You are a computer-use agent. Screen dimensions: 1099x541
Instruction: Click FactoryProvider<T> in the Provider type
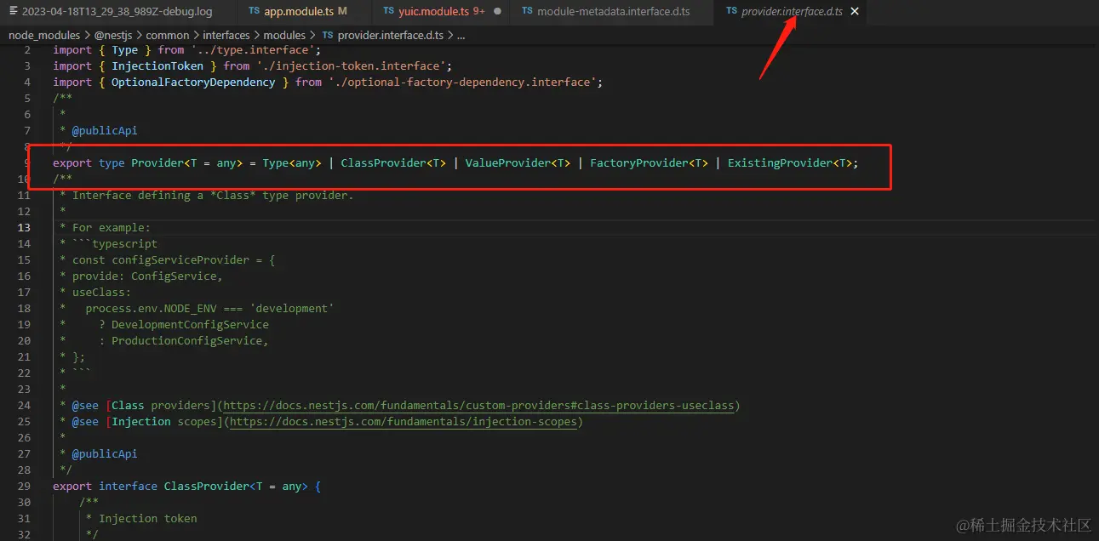click(649, 163)
